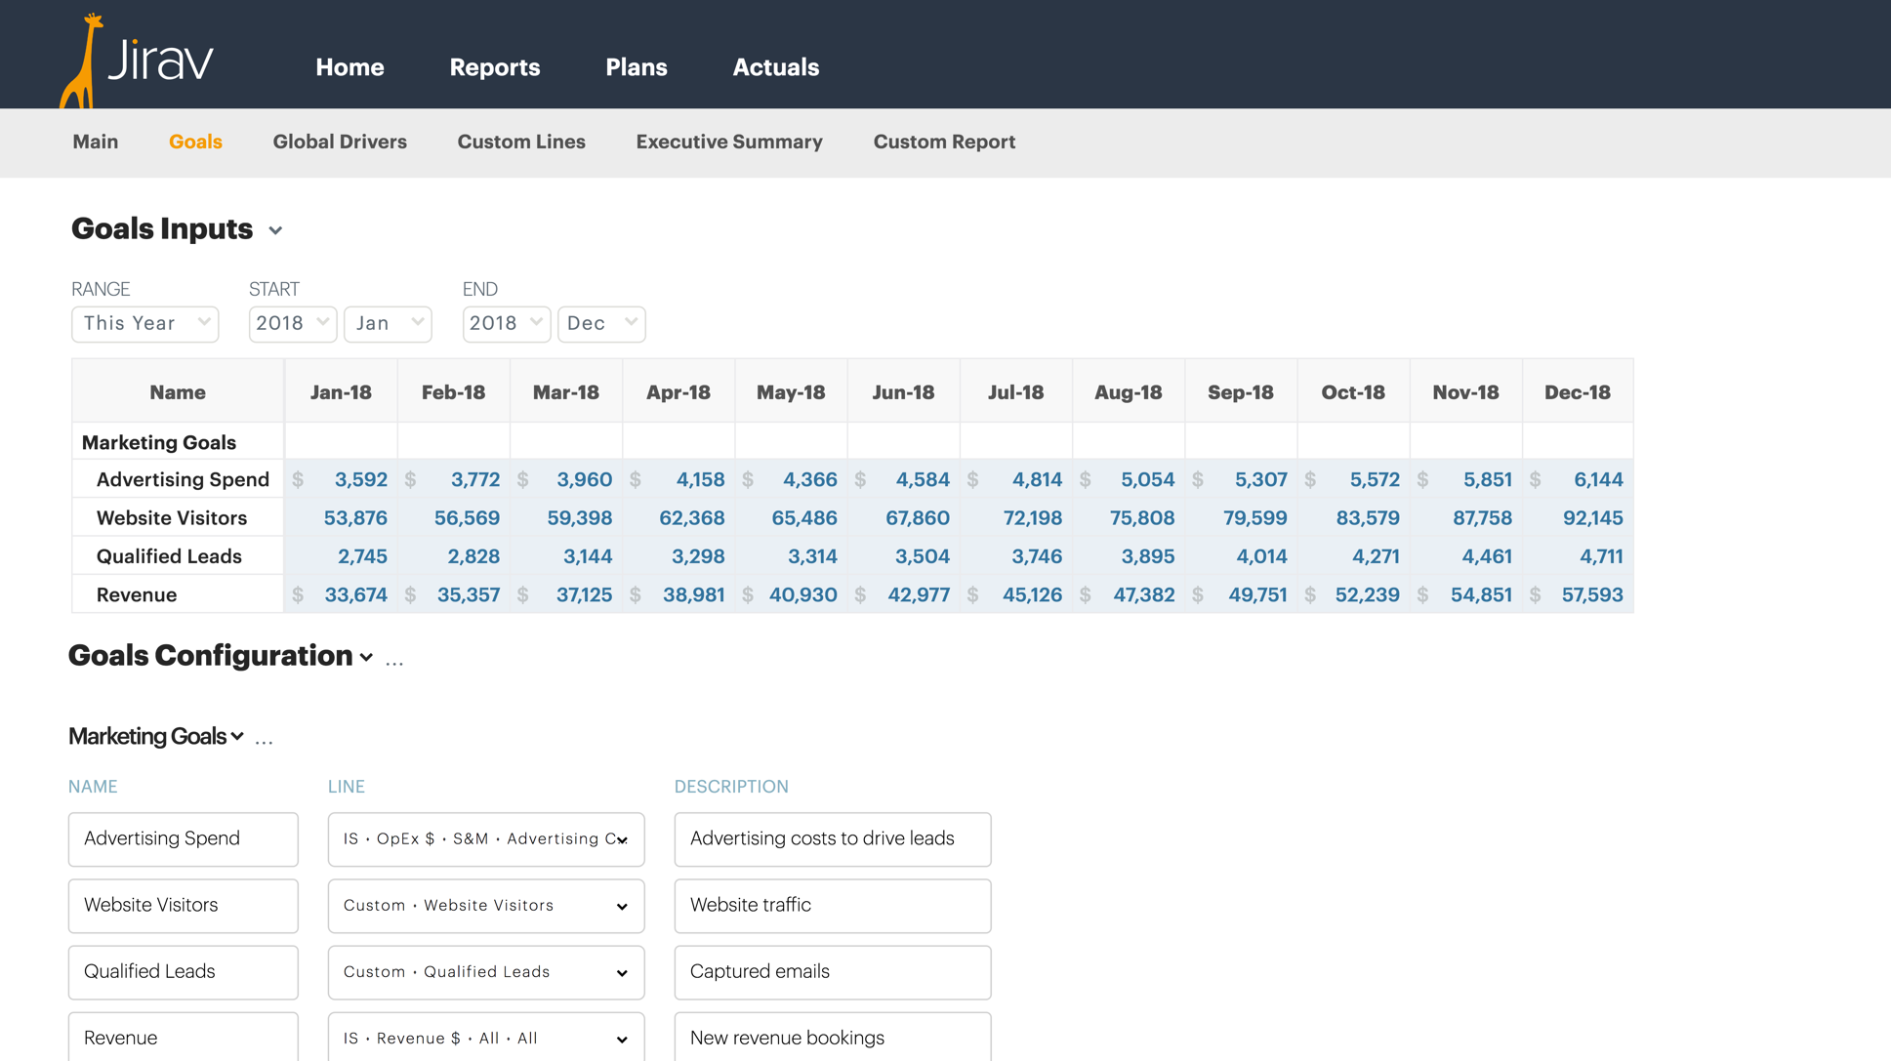Viewport: 1891px width, 1061px height.
Task: Collapse the Goals Inputs section chevron
Action: tap(275, 231)
